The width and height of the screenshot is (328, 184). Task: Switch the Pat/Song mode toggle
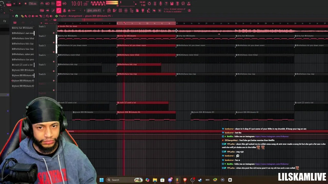(9, 4)
